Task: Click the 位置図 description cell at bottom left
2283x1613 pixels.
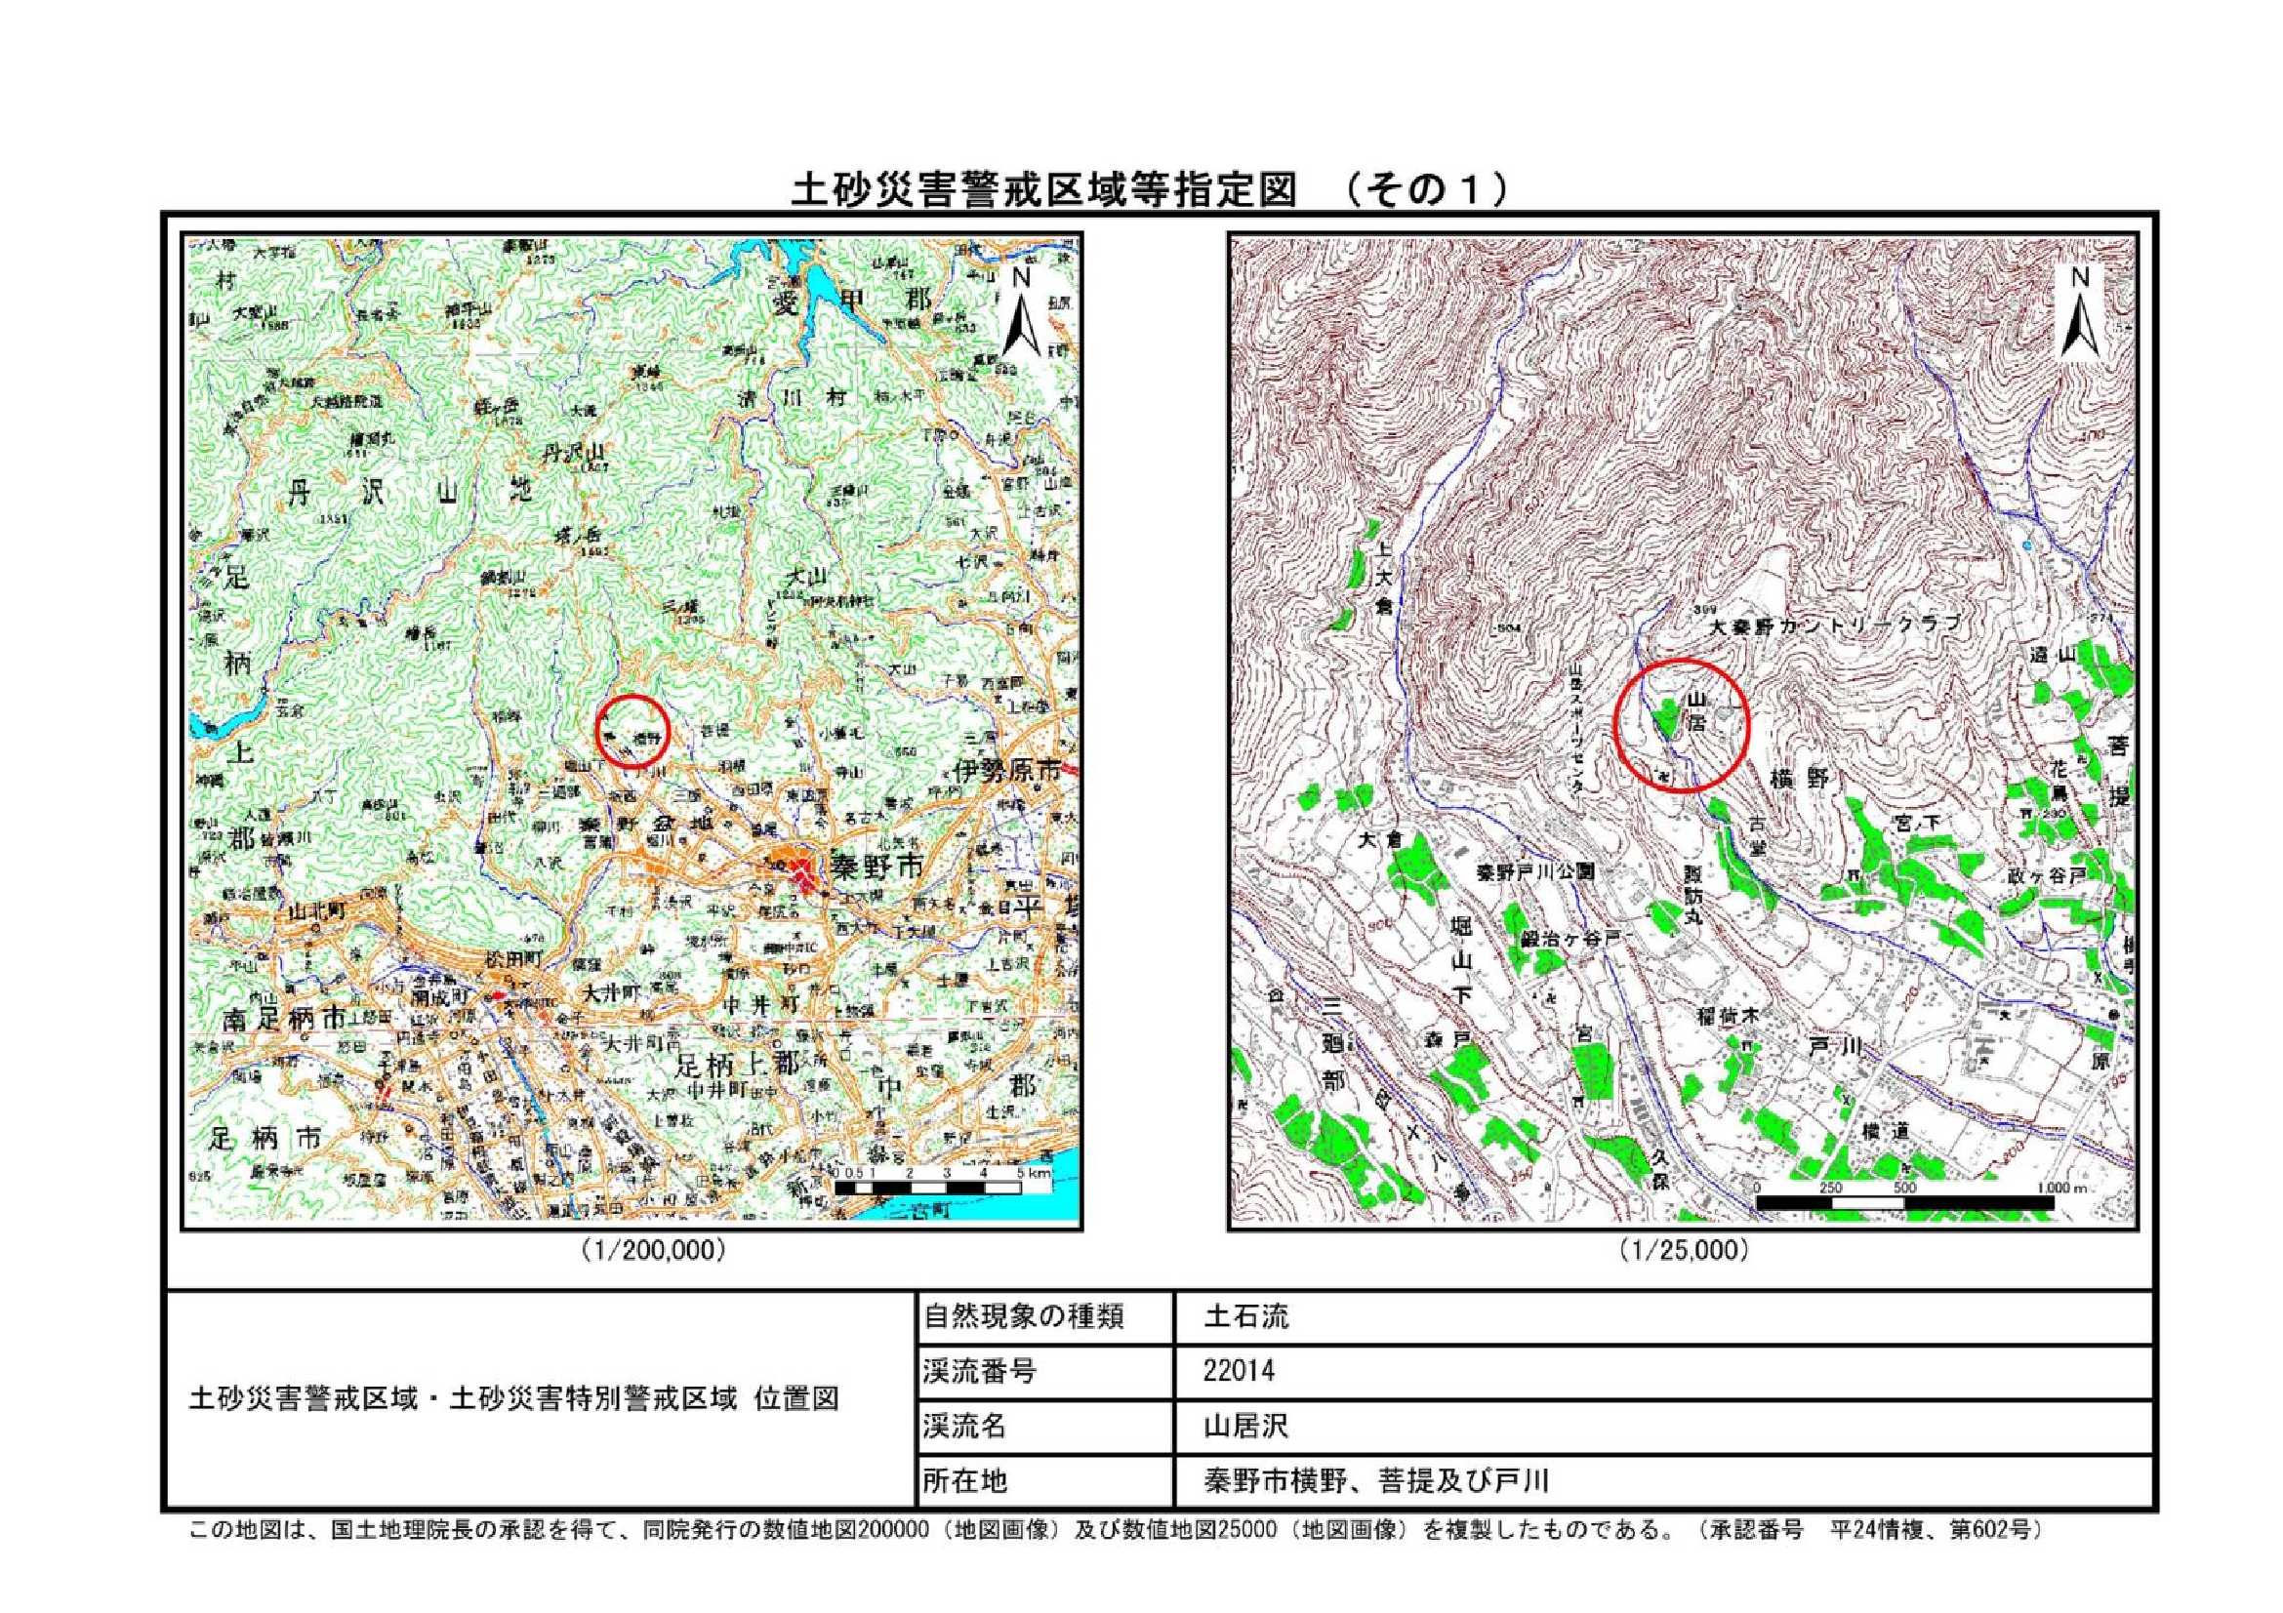Action: click(x=514, y=1399)
